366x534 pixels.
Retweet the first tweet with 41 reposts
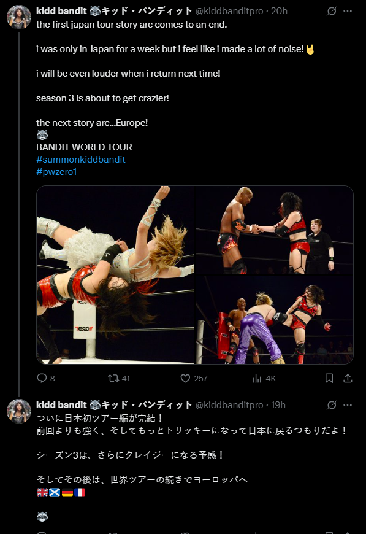coord(119,378)
